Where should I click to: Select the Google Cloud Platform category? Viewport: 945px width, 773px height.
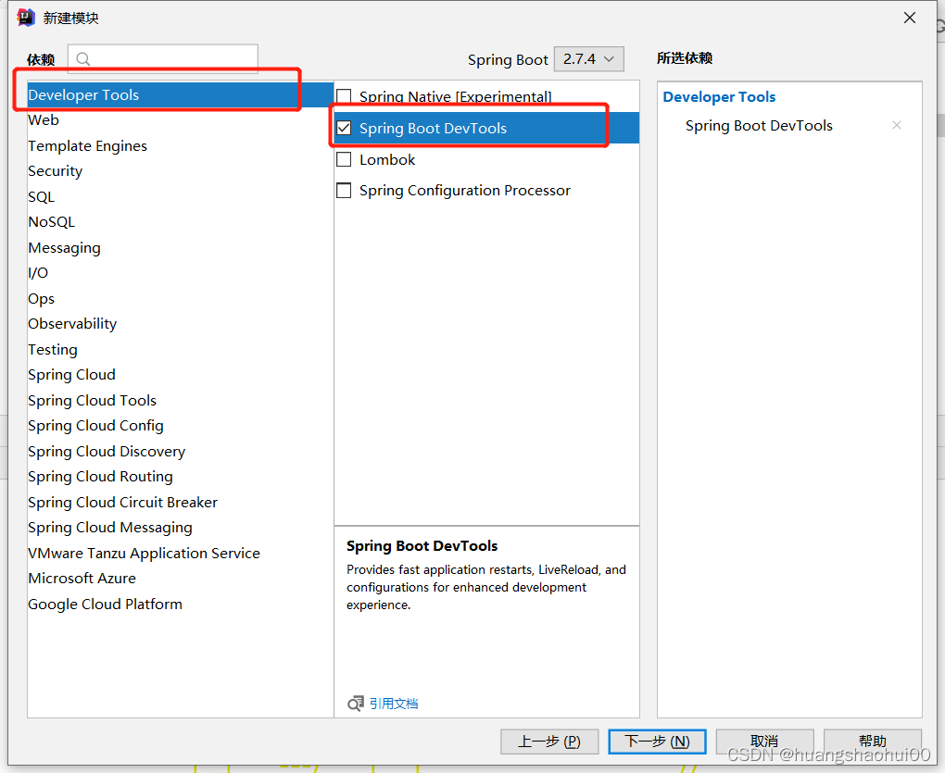click(105, 604)
